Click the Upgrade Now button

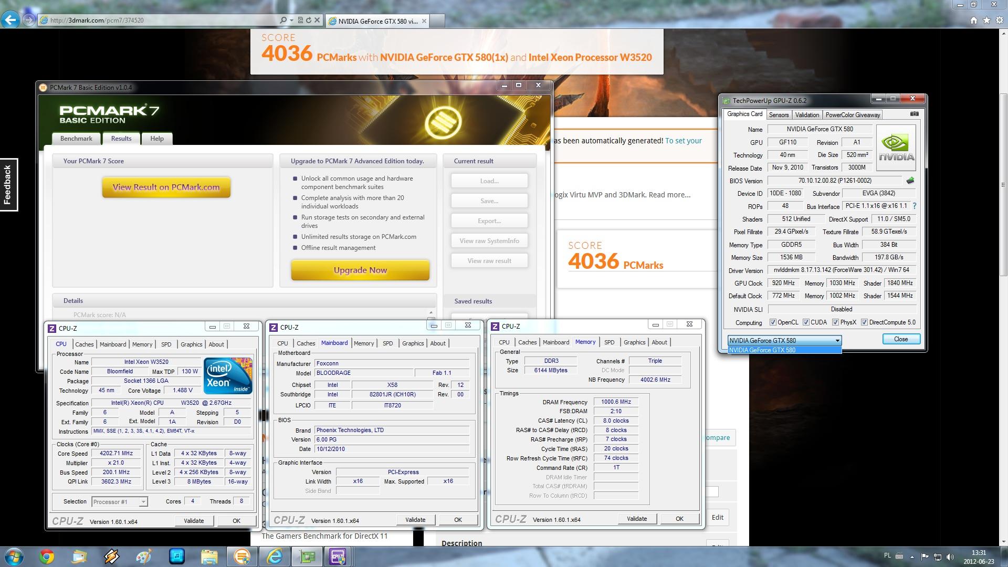click(x=360, y=270)
